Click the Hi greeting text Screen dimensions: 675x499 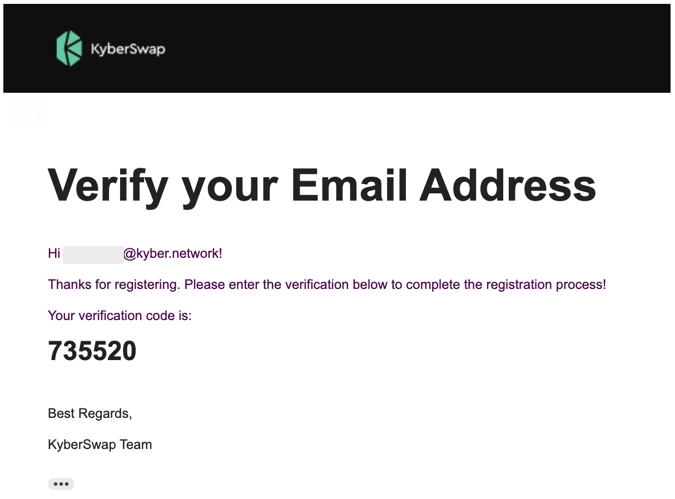[x=54, y=253]
